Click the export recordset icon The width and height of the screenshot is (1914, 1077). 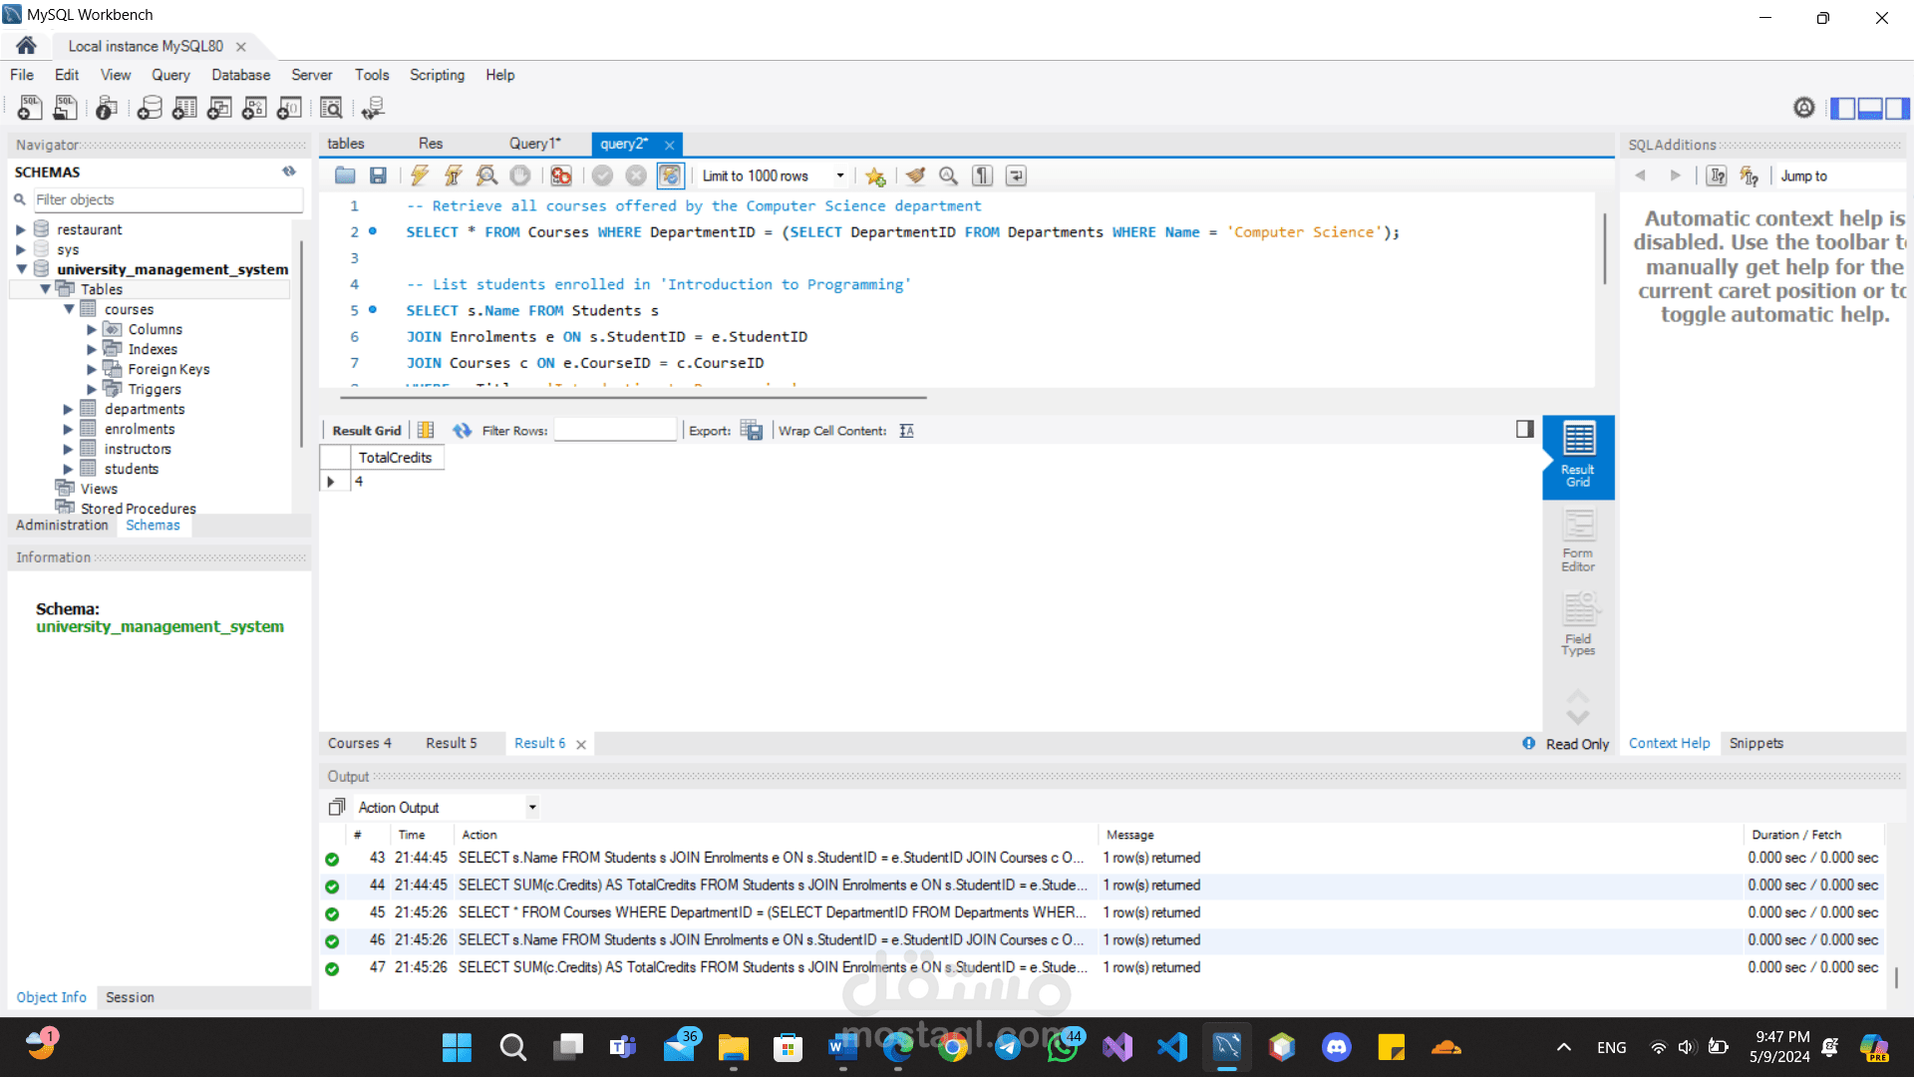752,431
